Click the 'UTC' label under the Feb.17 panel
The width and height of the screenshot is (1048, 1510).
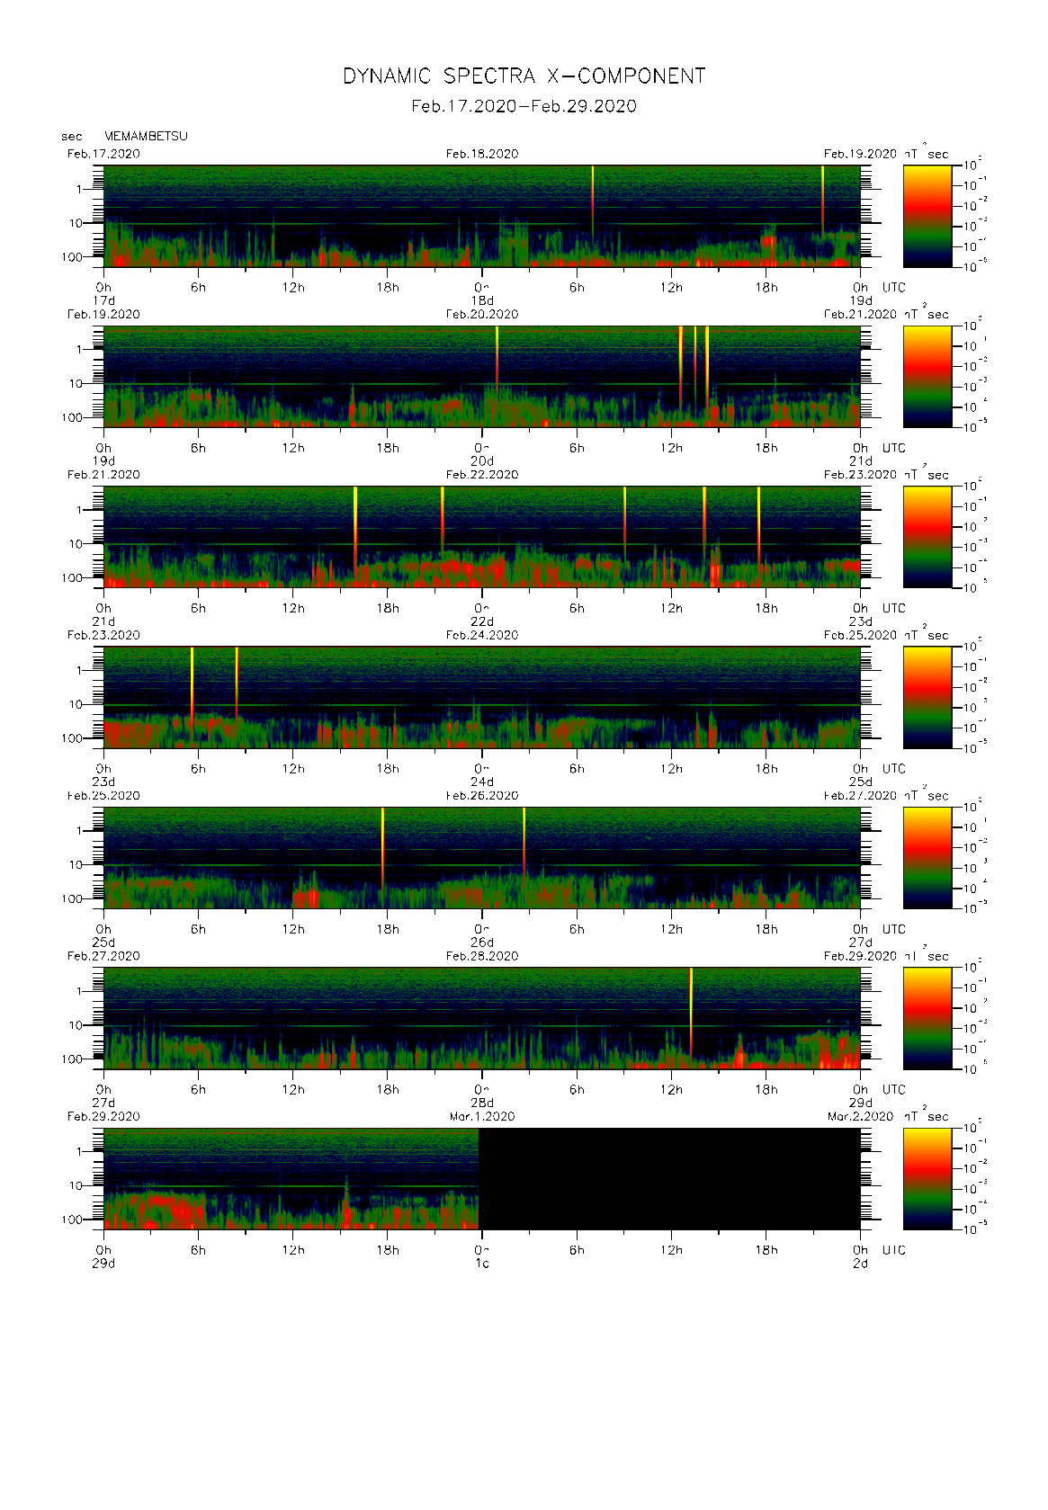pos(893,288)
